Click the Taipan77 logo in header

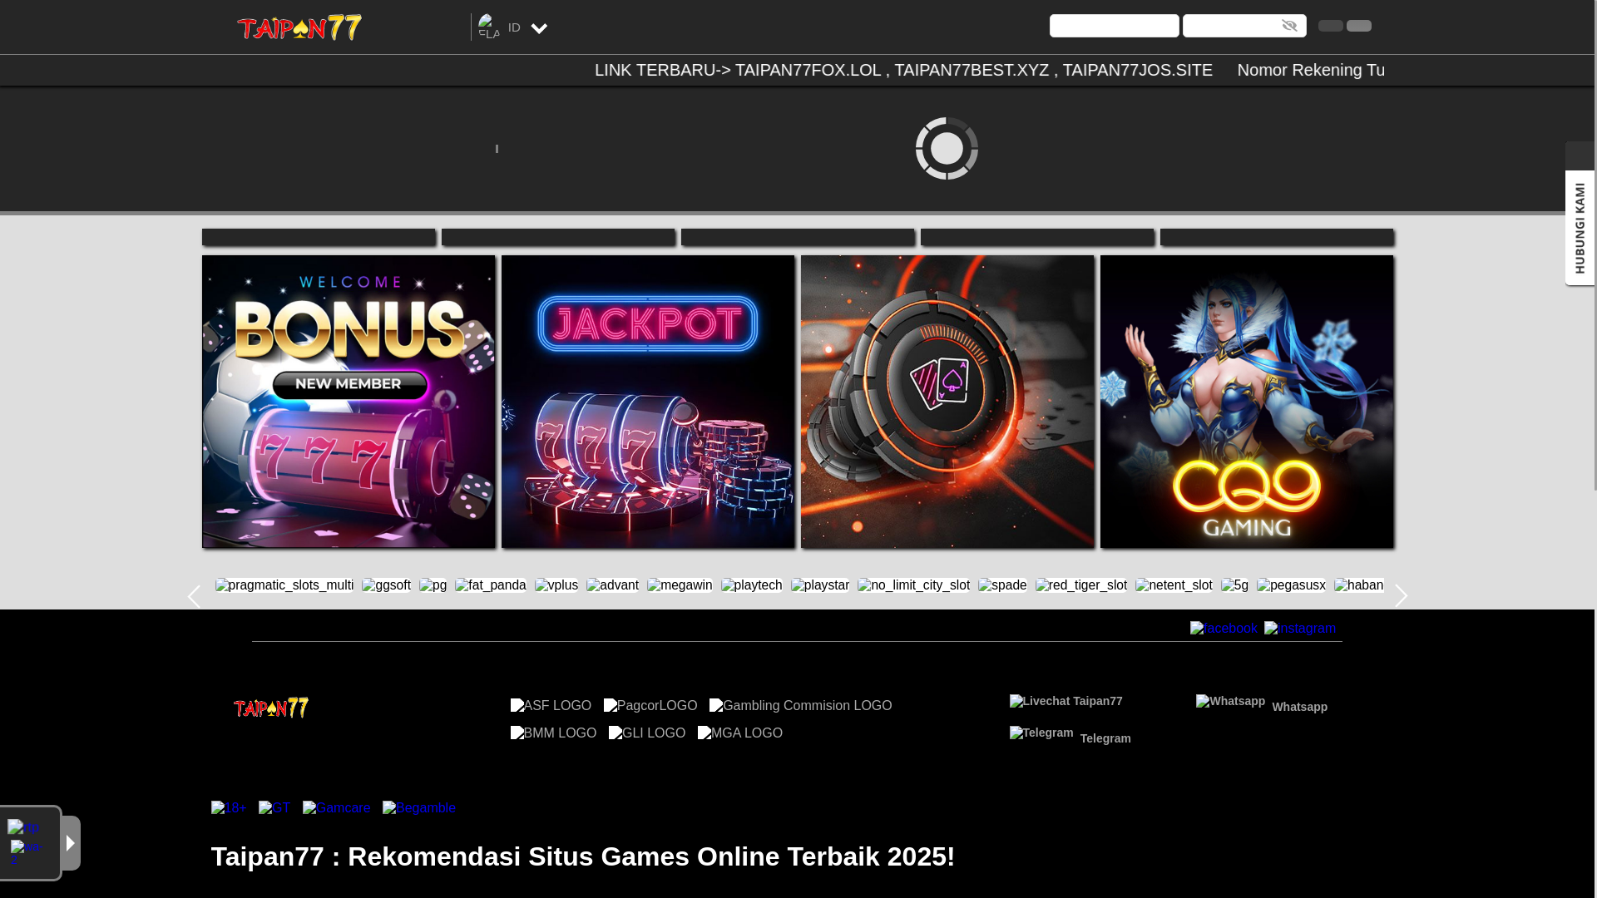[299, 27]
